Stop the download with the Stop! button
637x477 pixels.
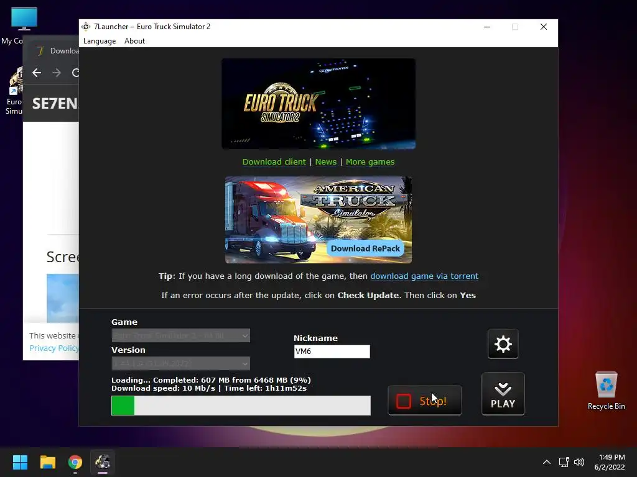[x=424, y=401]
